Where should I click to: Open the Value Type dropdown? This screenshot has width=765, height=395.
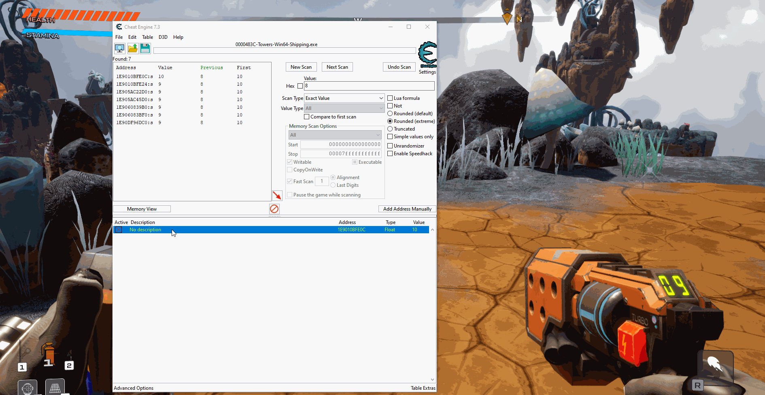(344, 108)
